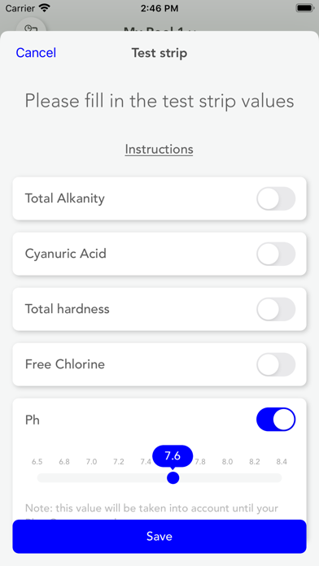
Task: Turn on the Cyanuric Acid toggle
Action: point(276,254)
